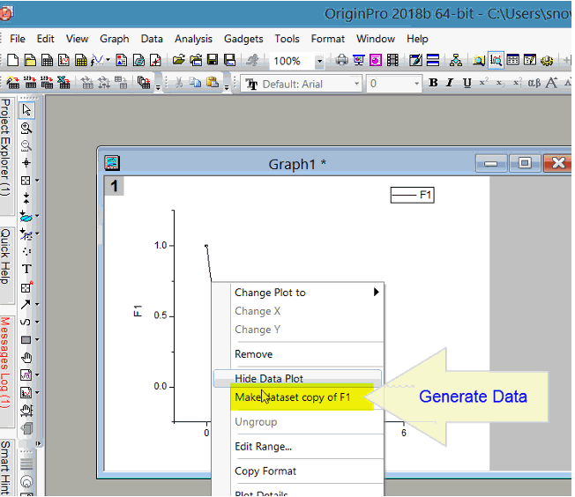
Task: Choose Make dataset copy of F1
Action: coord(298,397)
